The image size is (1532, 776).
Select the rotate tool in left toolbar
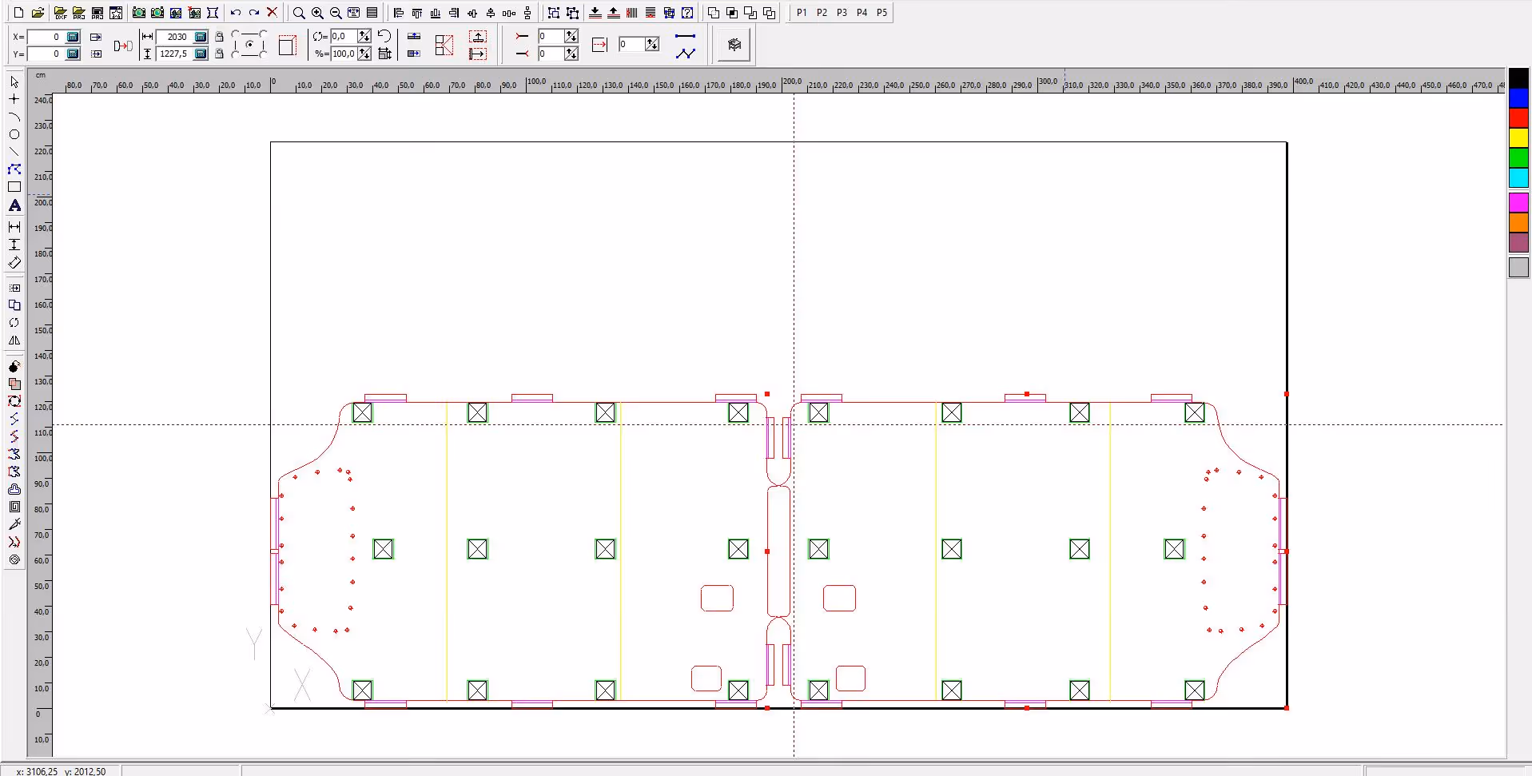[14, 323]
